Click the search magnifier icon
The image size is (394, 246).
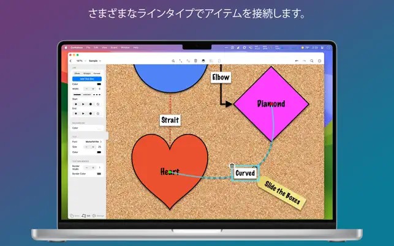[312, 61]
